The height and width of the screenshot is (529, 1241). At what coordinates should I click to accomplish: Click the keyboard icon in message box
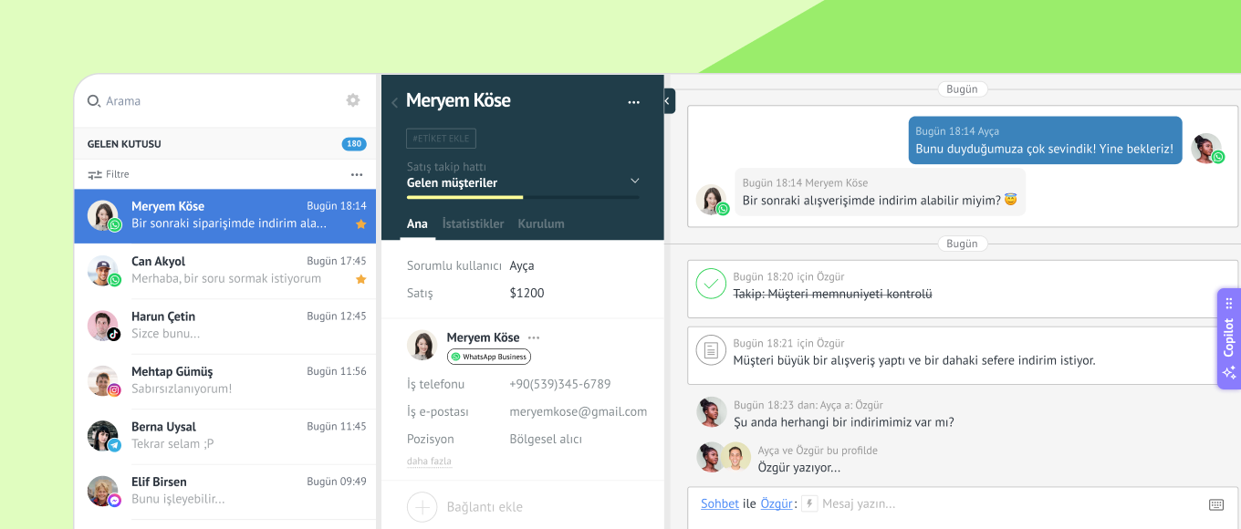(x=1215, y=504)
